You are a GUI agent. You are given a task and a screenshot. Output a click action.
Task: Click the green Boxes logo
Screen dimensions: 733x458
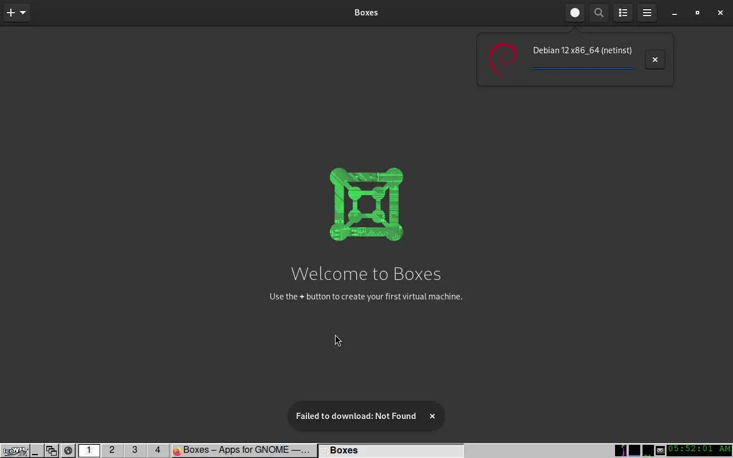click(x=366, y=204)
